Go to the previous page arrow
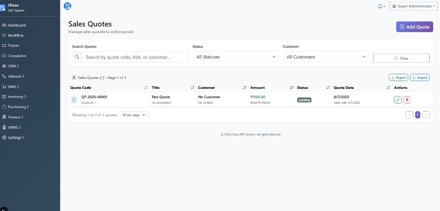Image resolution: width=440 pixels, height=211 pixels. 409,115
